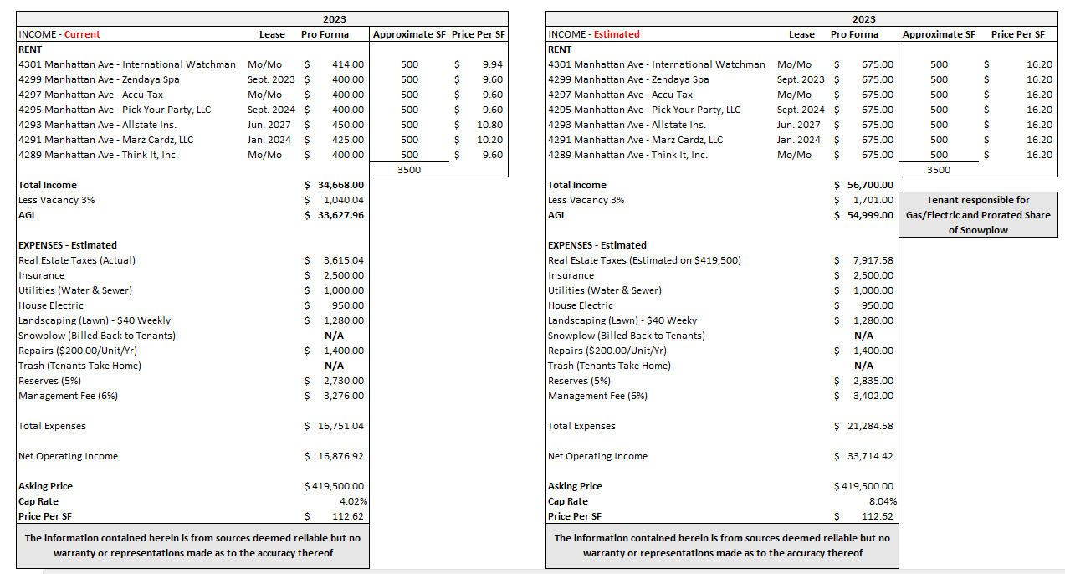This screenshot has height=574, width=1065.
Task: Select Net Operating Income value 33,714.42
Action: [869, 456]
